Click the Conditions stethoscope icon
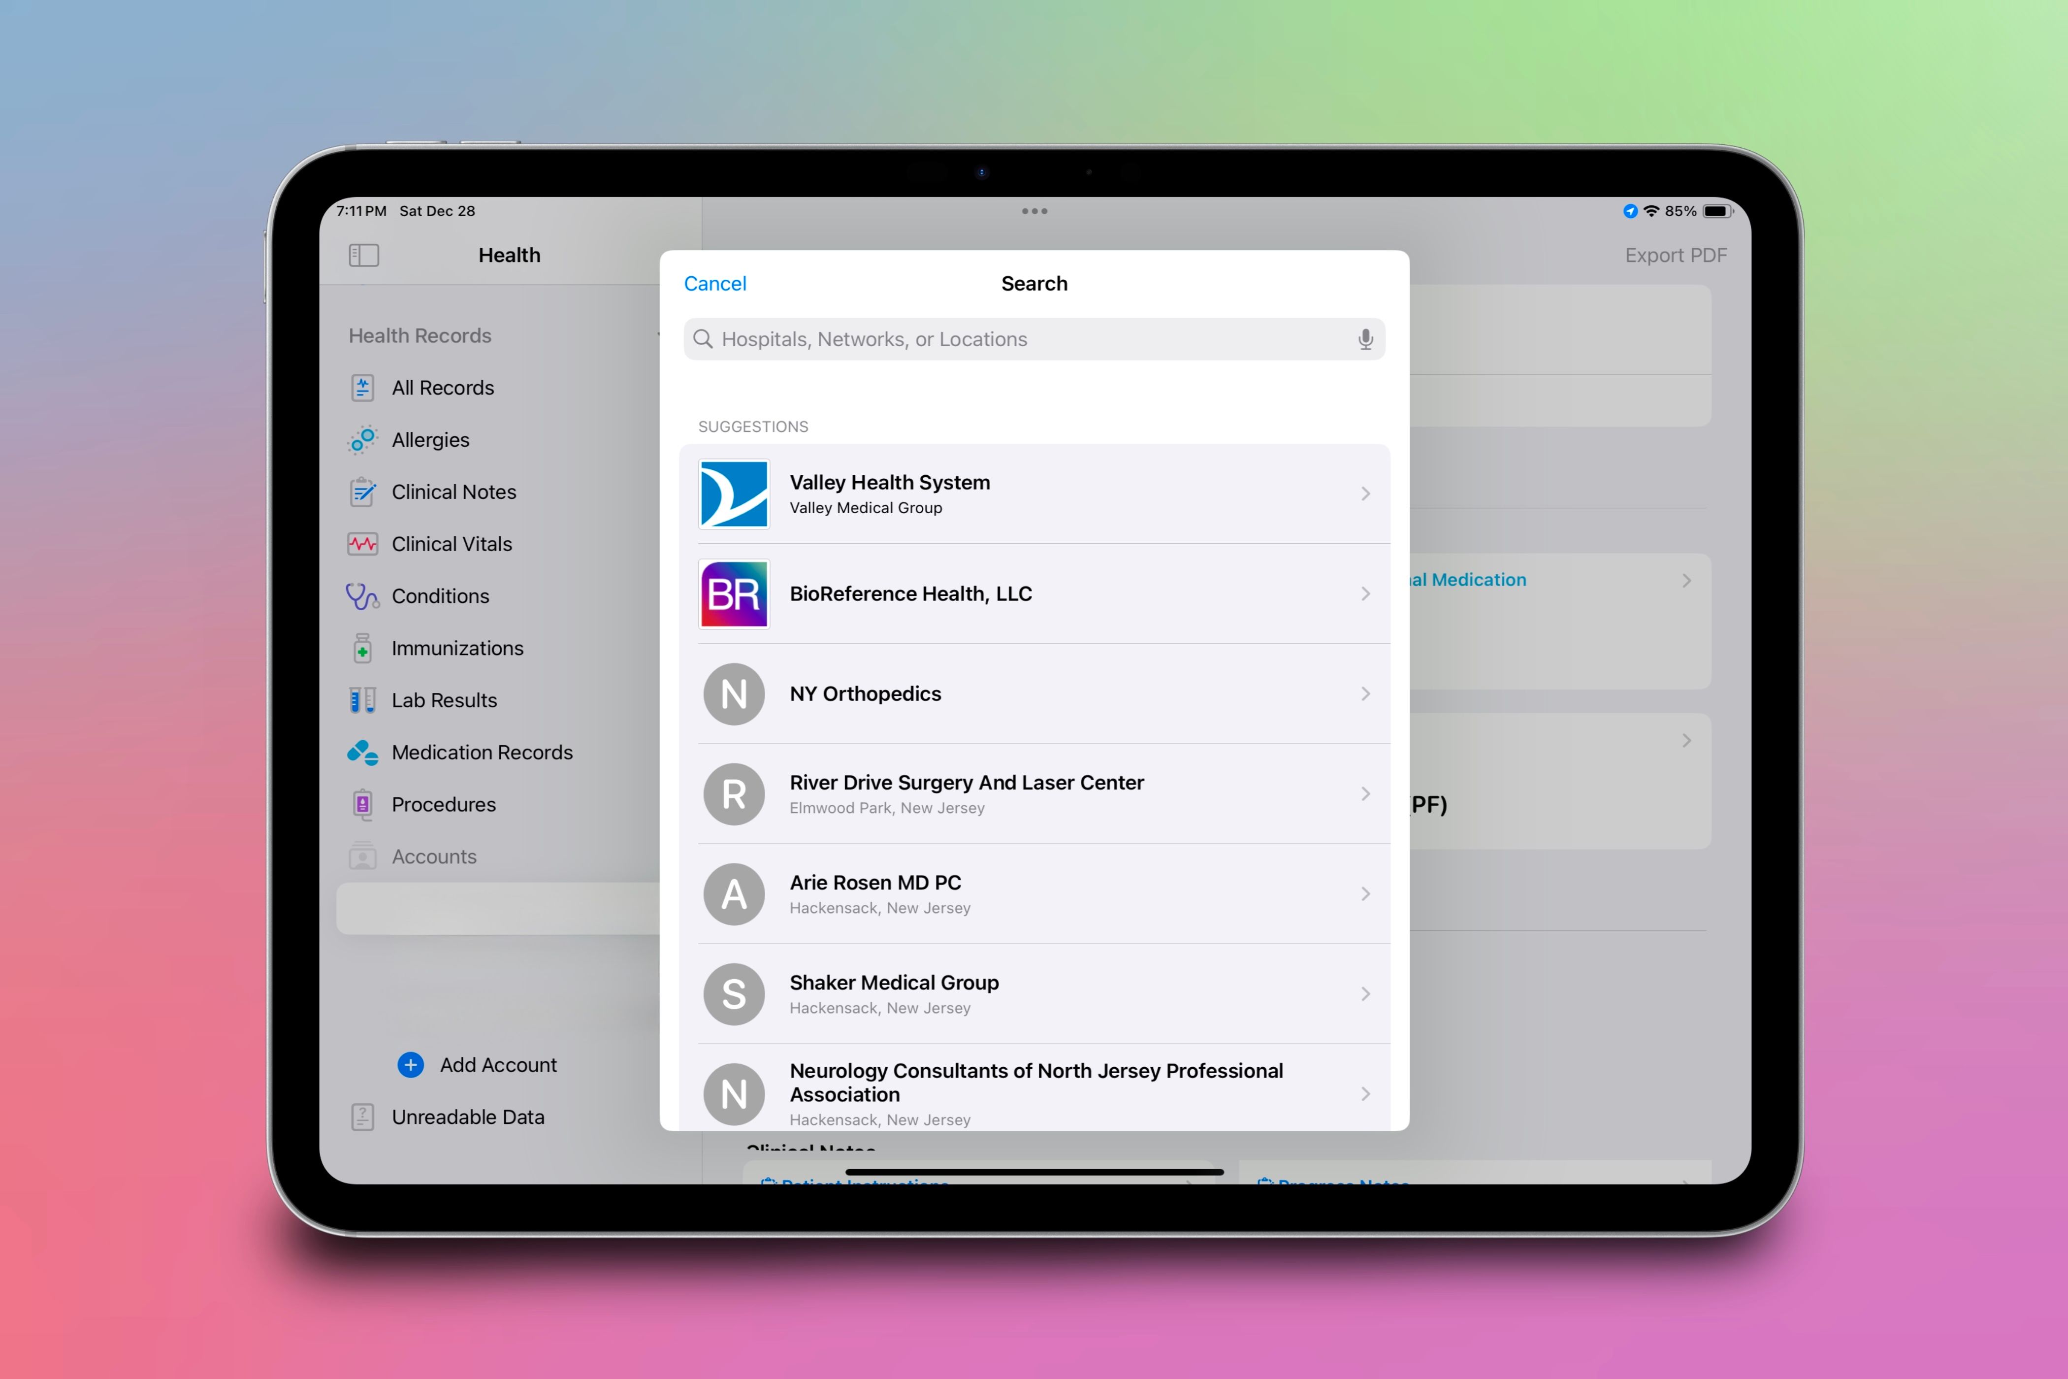The height and width of the screenshot is (1379, 2068). point(362,596)
